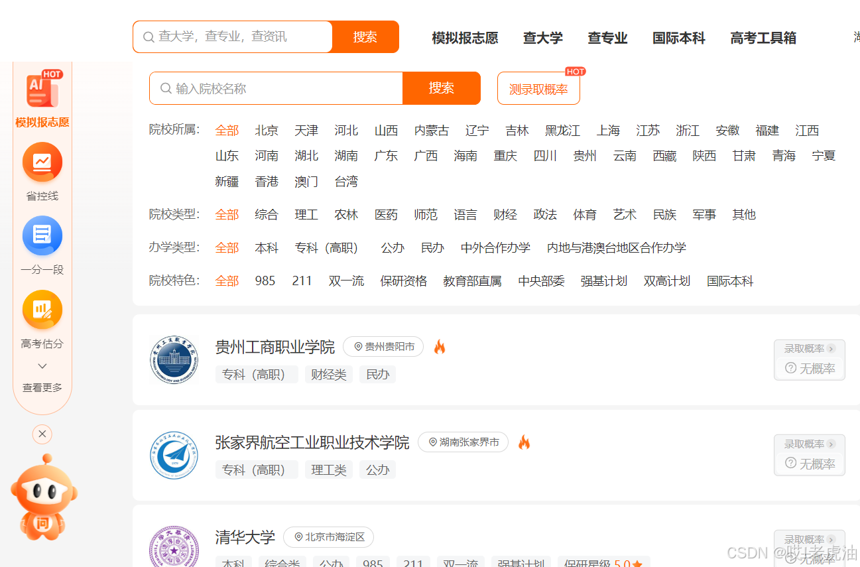
Task: Select 强基计划 in 院校特色 filter row
Action: 604,281
